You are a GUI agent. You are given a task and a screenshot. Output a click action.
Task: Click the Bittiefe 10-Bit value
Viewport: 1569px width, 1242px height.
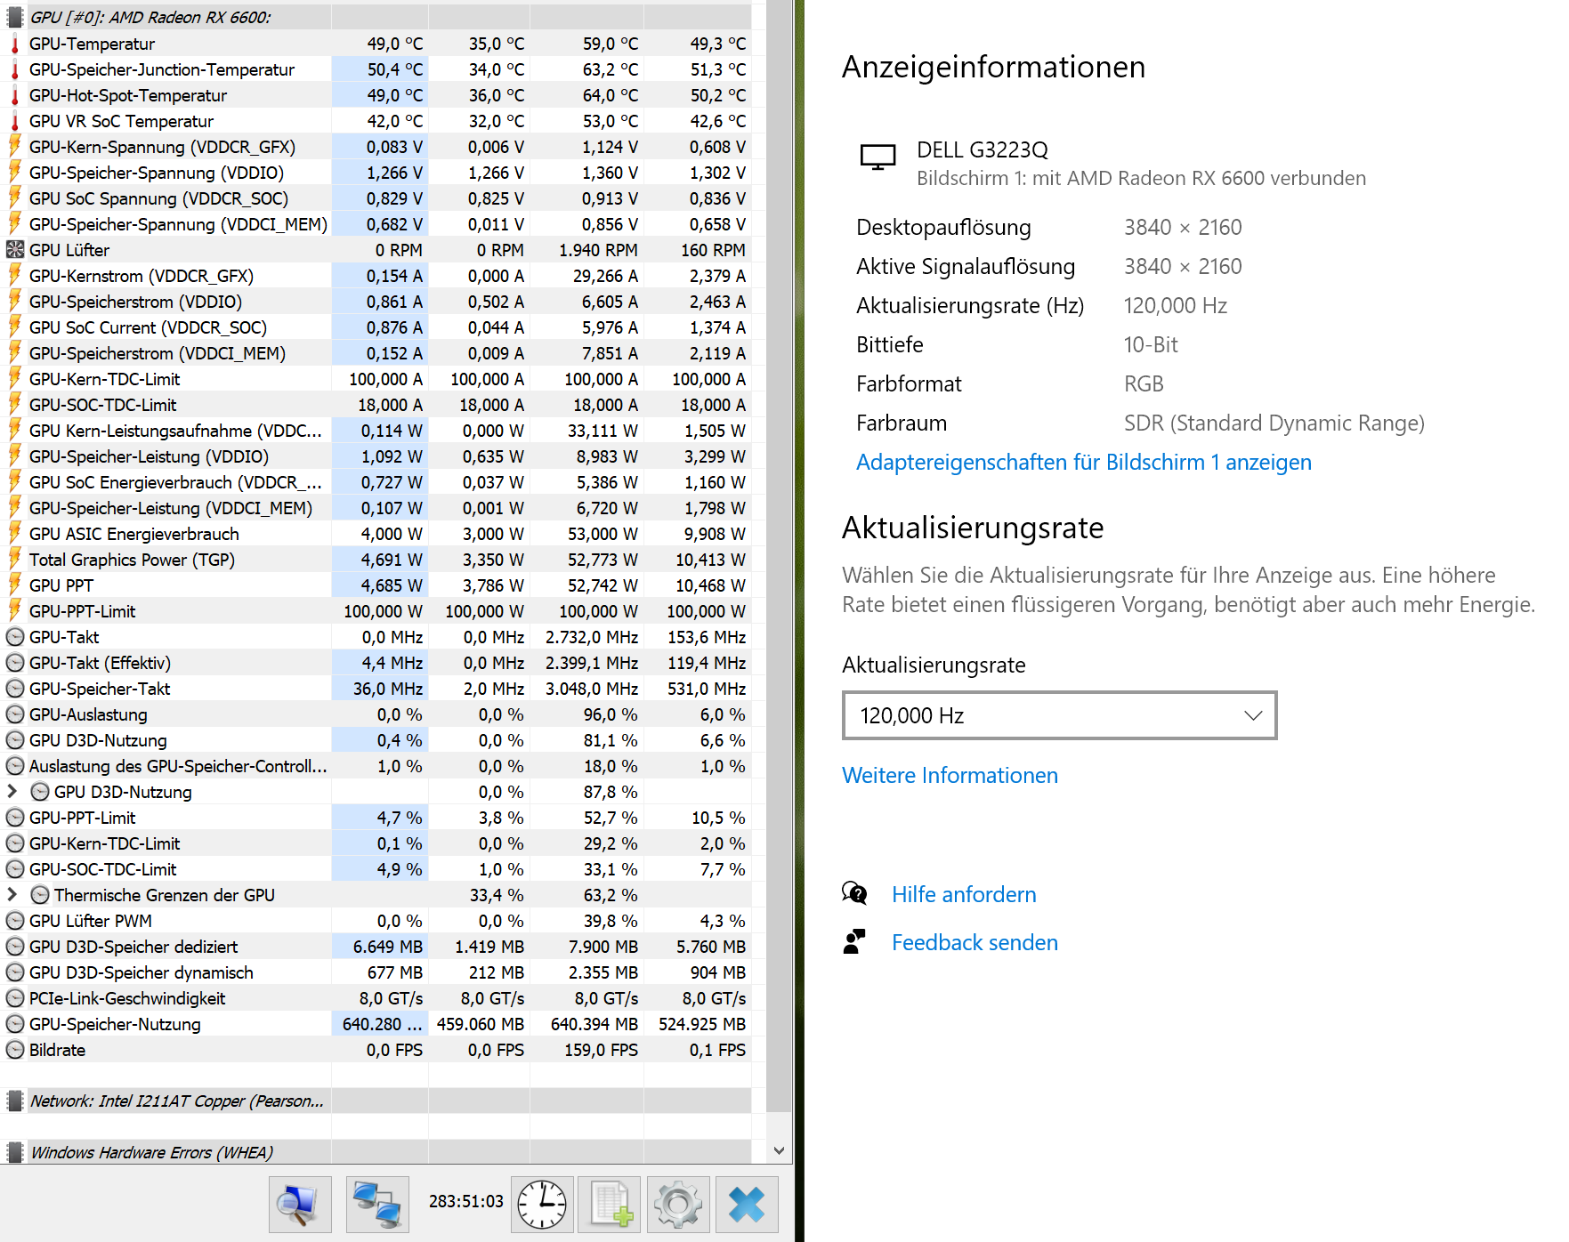coord(1151,345)
